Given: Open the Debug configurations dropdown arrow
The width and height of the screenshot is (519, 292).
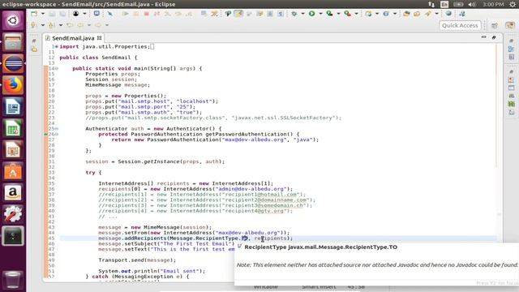Looking at the screenshot, I should point(302,14).
